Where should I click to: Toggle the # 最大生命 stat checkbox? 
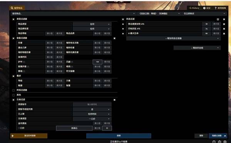[x=123, y=34]
